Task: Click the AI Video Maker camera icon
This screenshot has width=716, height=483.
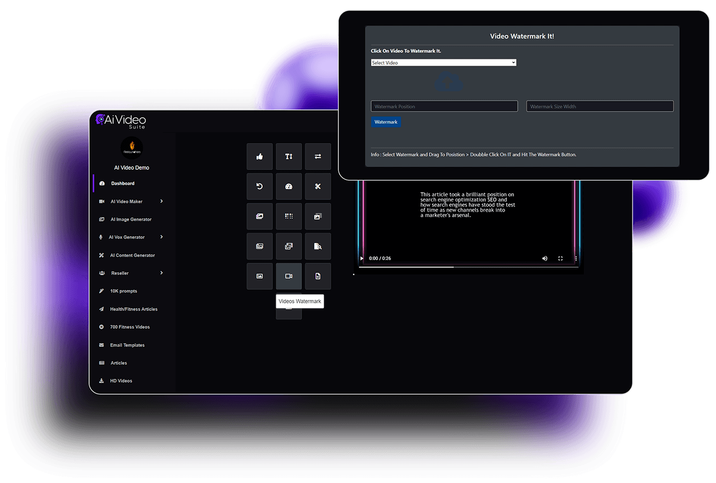Action: [101, 201]
